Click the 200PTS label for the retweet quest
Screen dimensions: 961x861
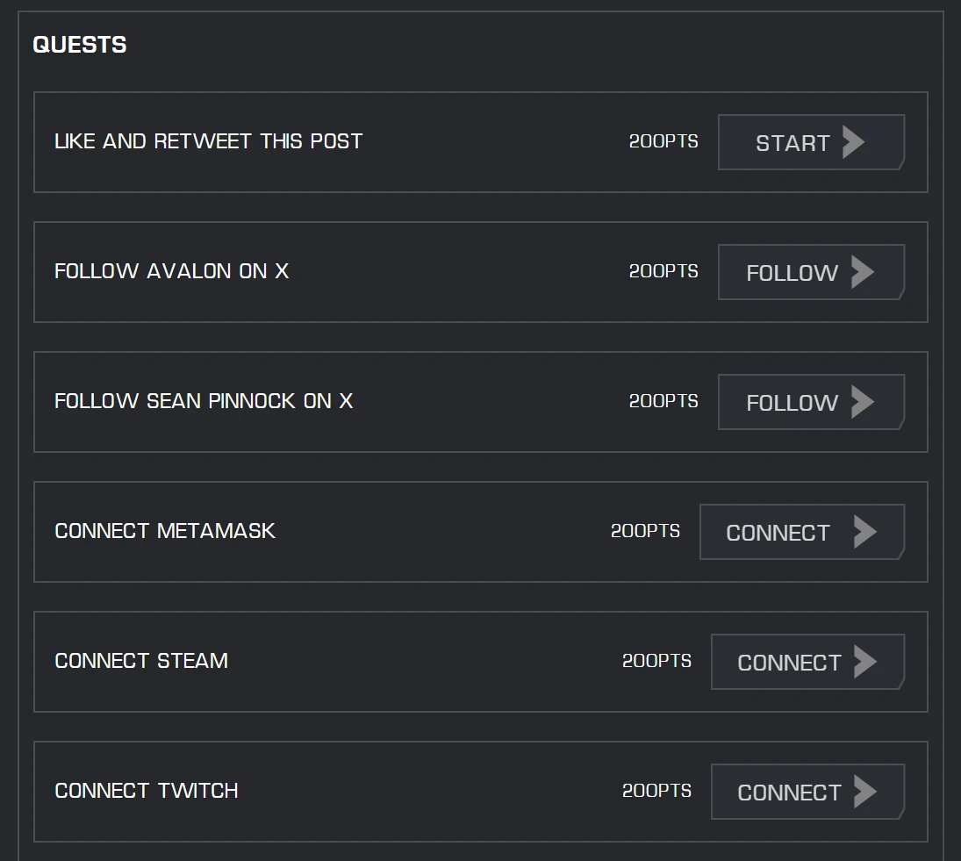click(663, 141)
